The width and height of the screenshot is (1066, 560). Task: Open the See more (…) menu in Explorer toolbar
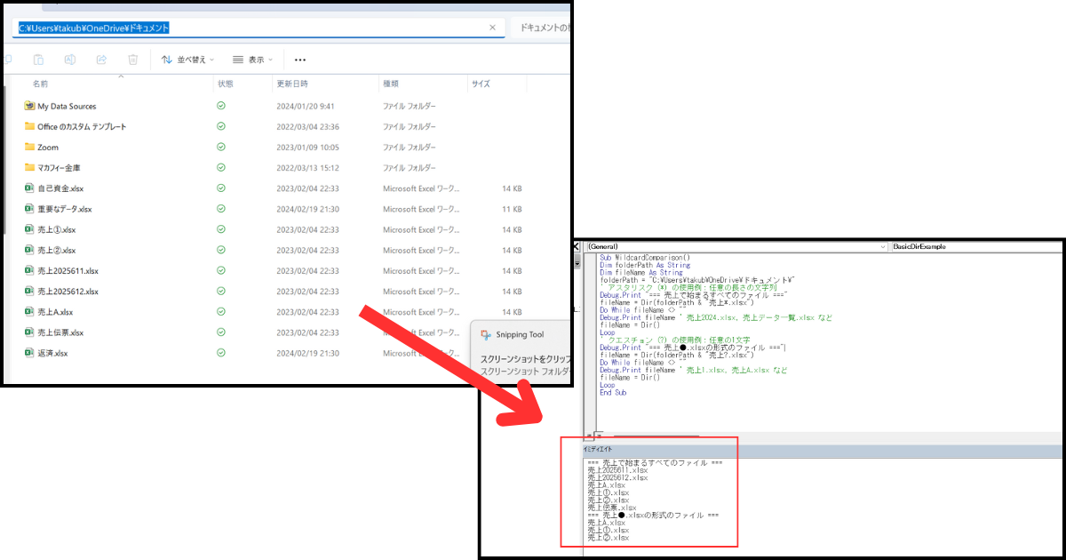tap(299, 60)
